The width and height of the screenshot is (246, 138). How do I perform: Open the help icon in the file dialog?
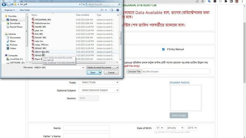(118, 10)
